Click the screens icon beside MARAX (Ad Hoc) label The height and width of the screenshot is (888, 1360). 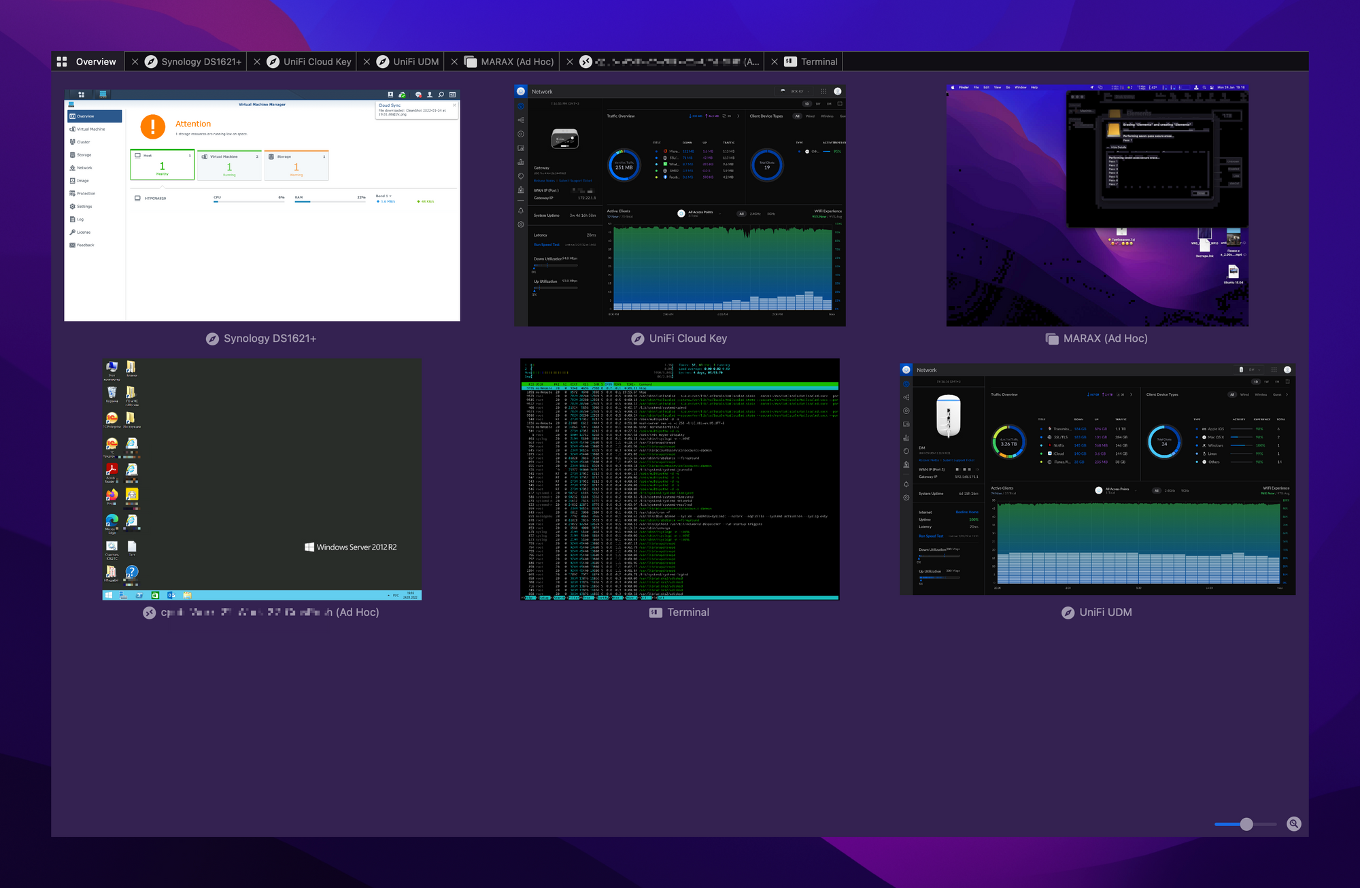pos(1052,339)
